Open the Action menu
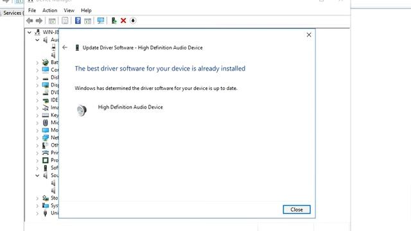The height and width of the screenshot is (231, 411). 50,10
